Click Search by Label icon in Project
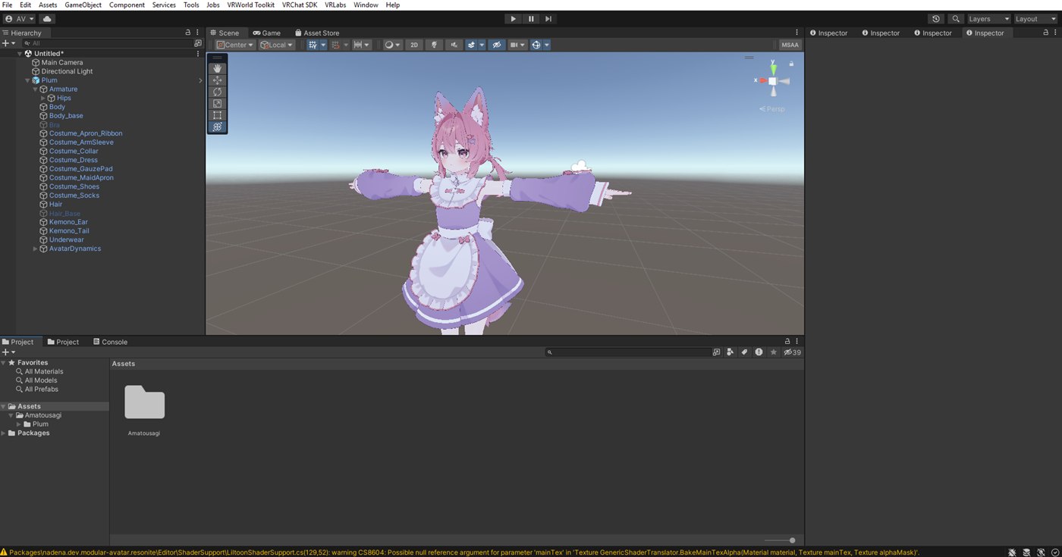Image resolution: width=1062 pixels, height=557 pixels. click(x=744, y=352)
